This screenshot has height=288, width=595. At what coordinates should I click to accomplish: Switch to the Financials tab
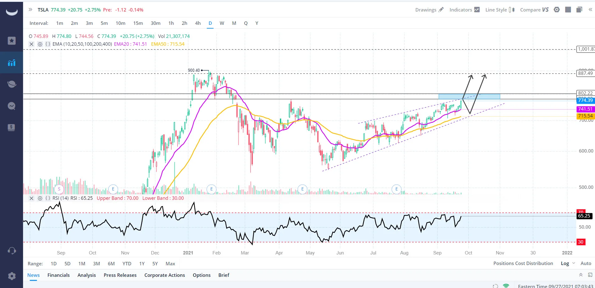click(58, 275)
